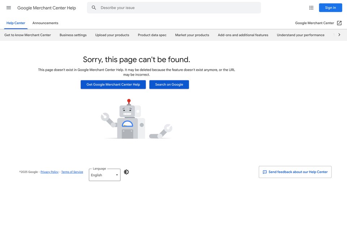Image resolution: width=347 pixels, height=226 pixels.
Task: Click Search on Google button
Action: pos(169,85)
